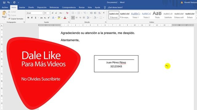Image resolution: width=197 pixels, height=110 pixels.
Task: Open borders button in Párrafo group
Action: pyautogui.click(x=101, y=18)
